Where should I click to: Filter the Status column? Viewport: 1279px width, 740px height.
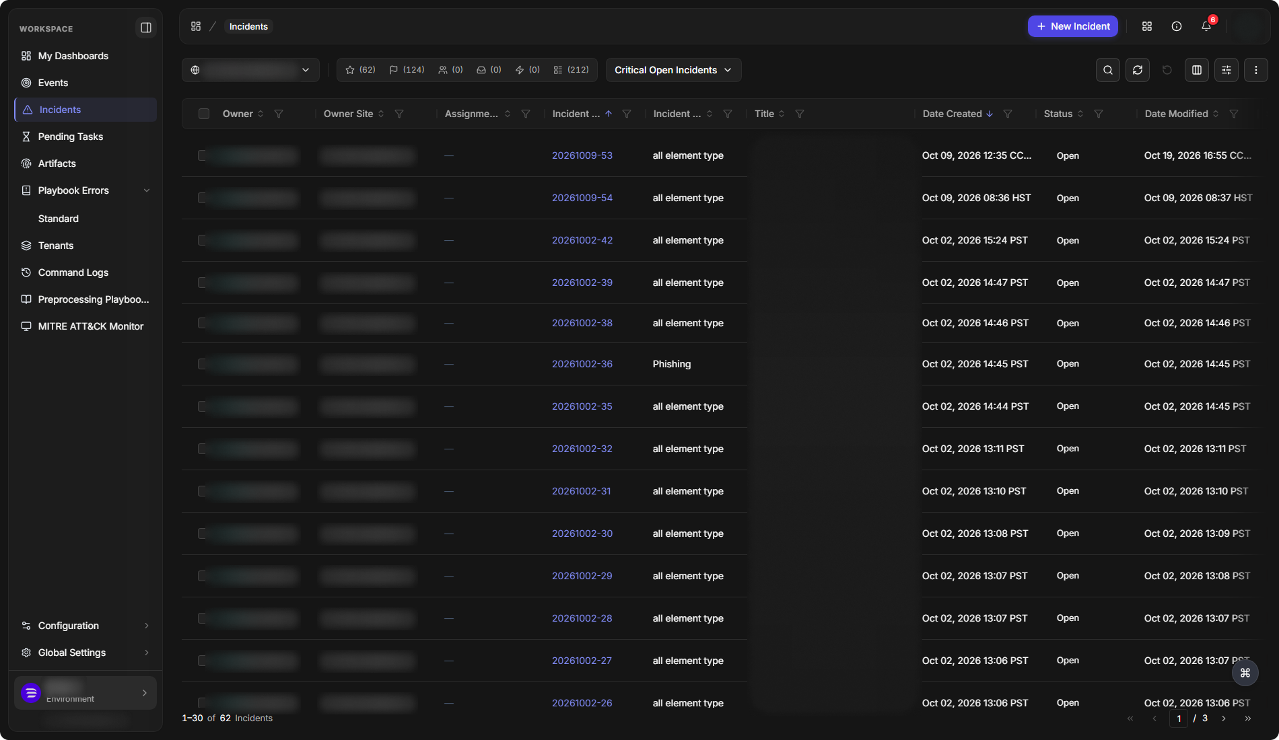(1099, 114)
